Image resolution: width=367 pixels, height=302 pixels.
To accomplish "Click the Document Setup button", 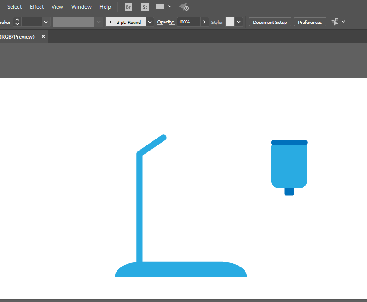I will [x=270, y=22].
